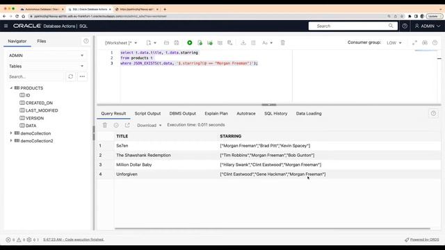Collapse the PRODUCTS table node
This screenshot has height=250, width=445.
coord(11,88)
